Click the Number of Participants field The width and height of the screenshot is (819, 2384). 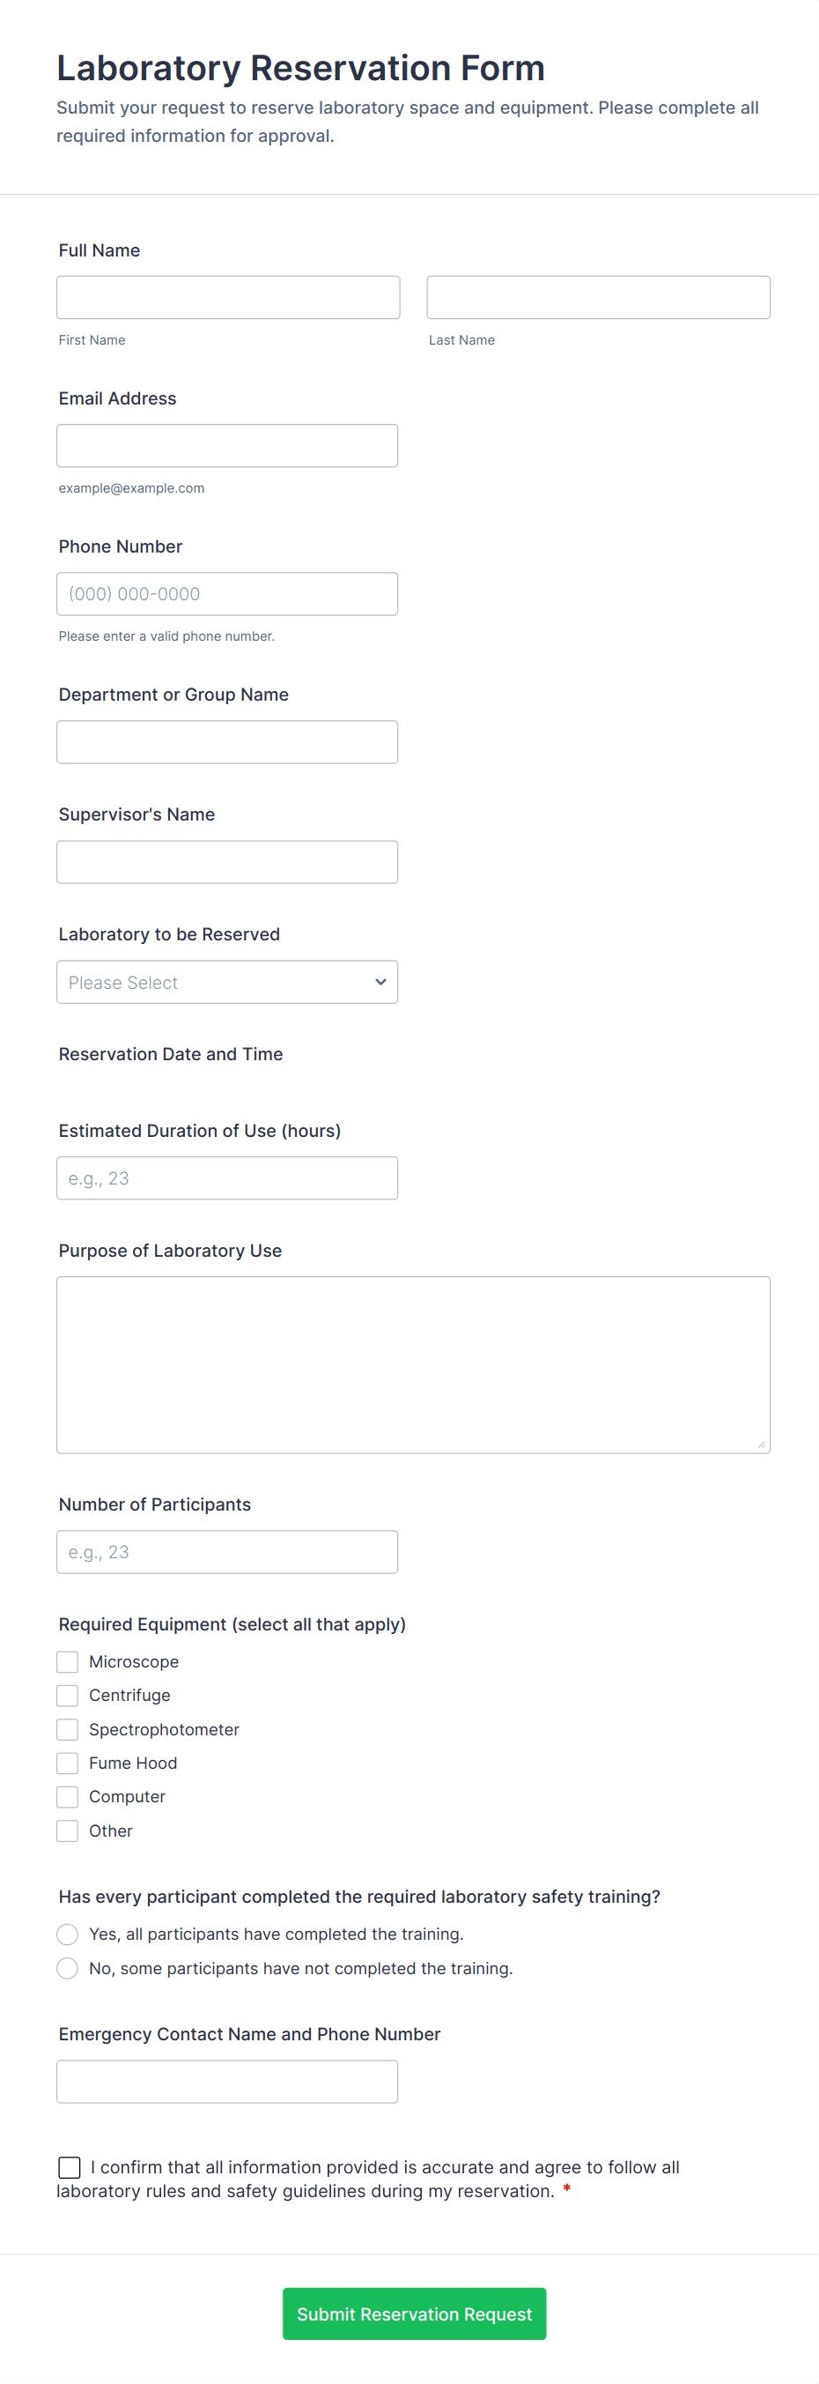click(226, 1552)
